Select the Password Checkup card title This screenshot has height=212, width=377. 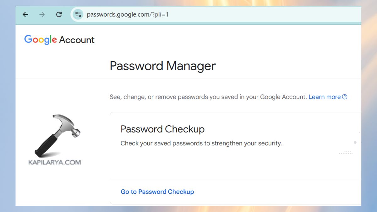[x=162, y=129]
